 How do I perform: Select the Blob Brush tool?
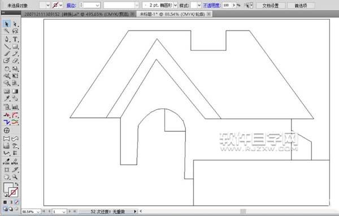click(7, 61)
